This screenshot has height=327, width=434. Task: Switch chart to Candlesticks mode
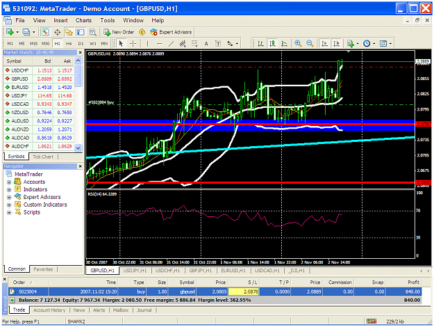click(272, 43)
